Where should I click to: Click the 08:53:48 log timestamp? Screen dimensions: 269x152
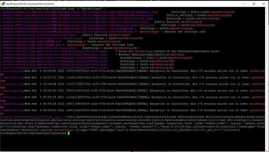point(50,71)
